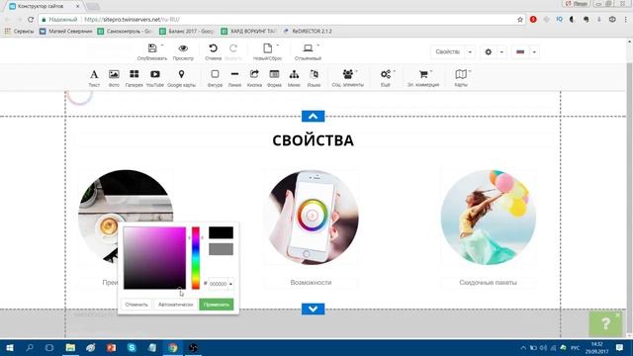Select the gray color swatch
The image size is (633, 356).
(x=221, y=249)
